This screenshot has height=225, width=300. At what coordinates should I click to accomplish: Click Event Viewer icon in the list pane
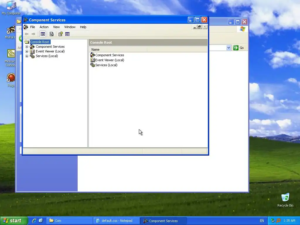coord(92,60)
